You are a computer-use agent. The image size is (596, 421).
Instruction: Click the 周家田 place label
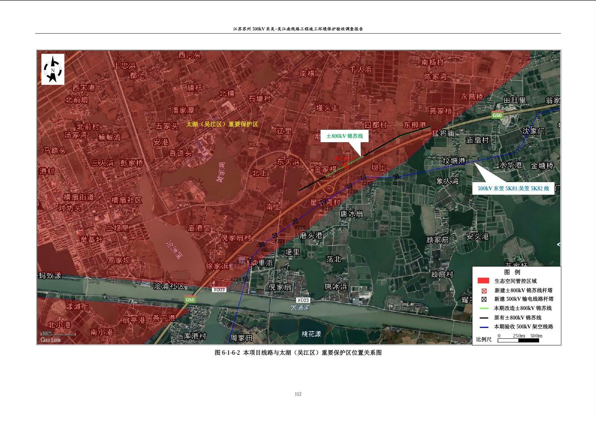(241, 338)
